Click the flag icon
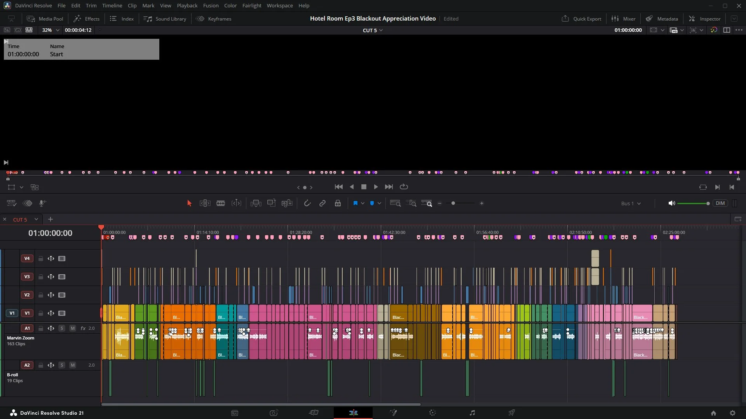This screenshot has width=746, height=419. click(355, 203)
